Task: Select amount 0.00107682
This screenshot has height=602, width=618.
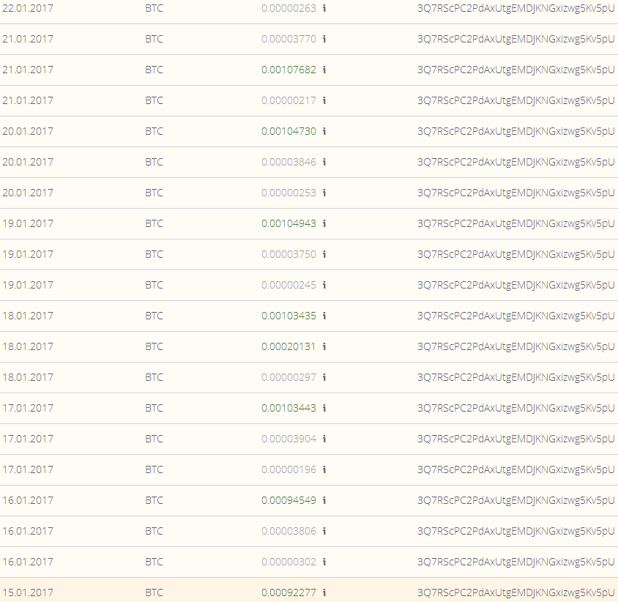Action: click(289, 70)
